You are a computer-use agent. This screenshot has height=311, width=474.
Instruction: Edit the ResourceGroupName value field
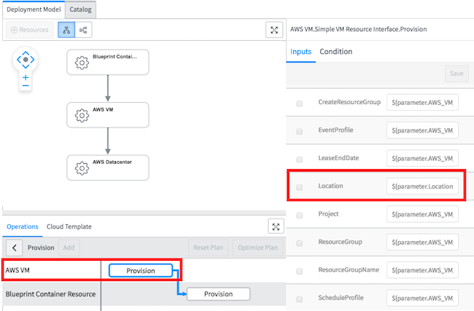[x=422, y=270]
